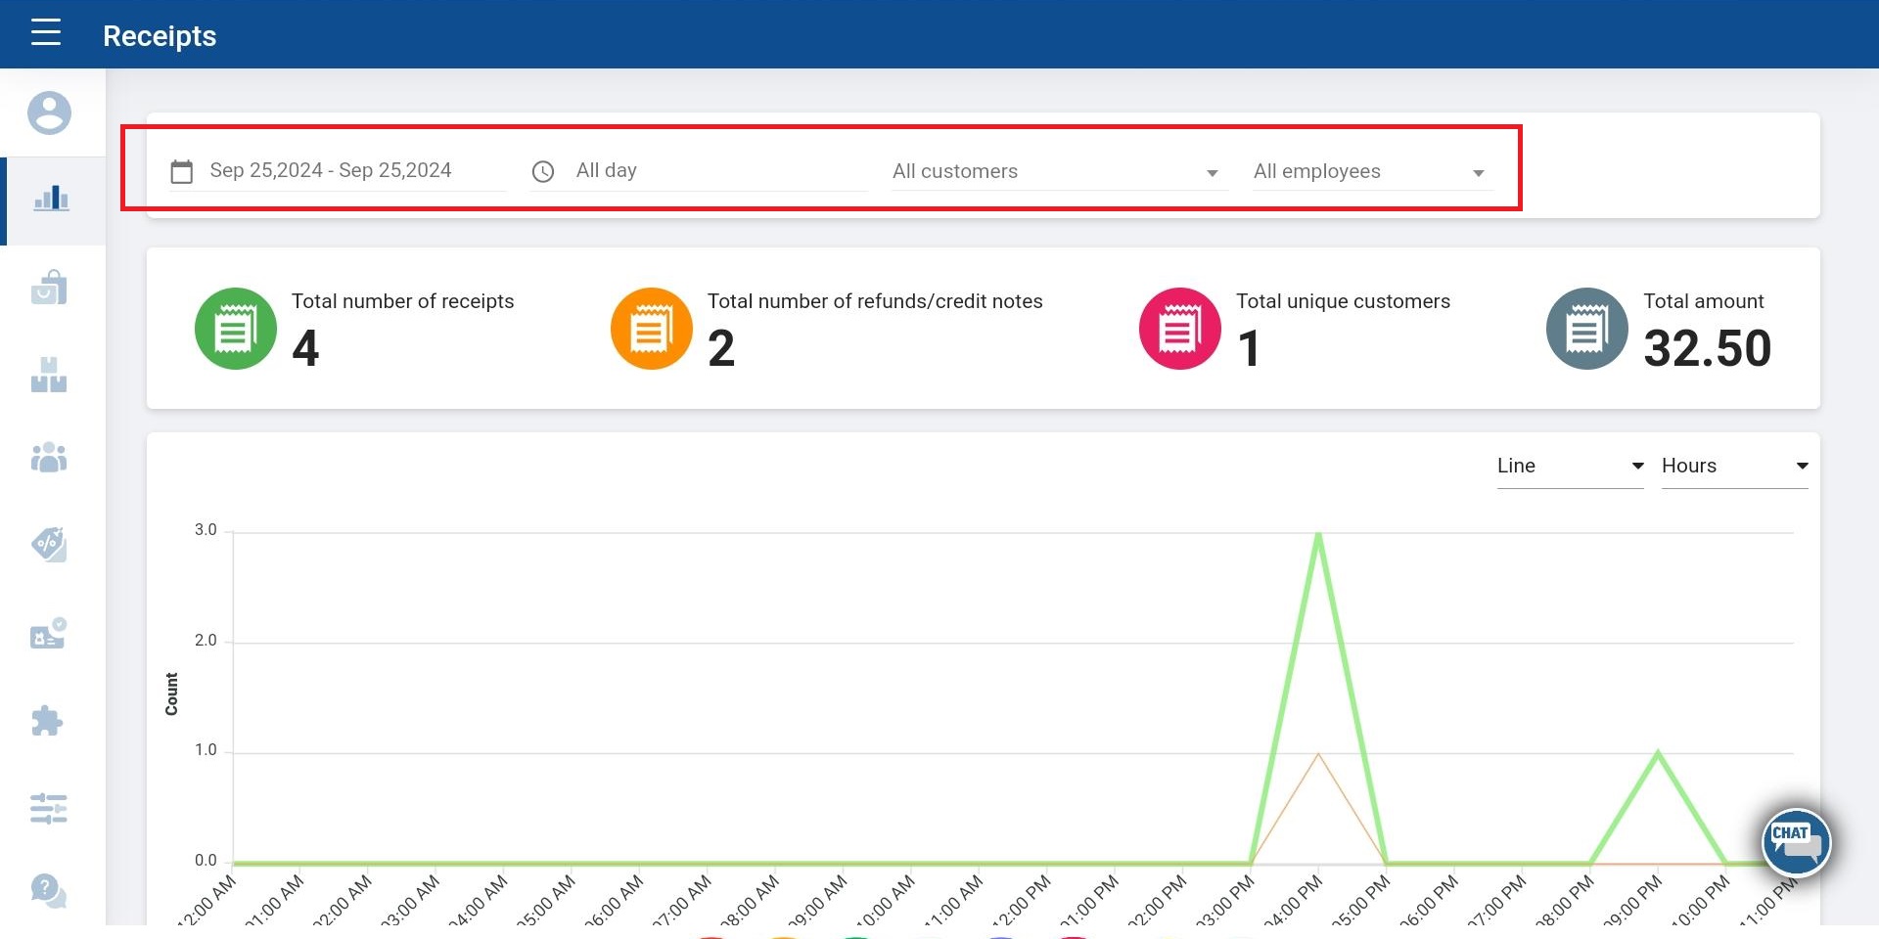Open the puzzle piece integrations icon
The height and width of the screenshot is (939, 1879).
47,722
